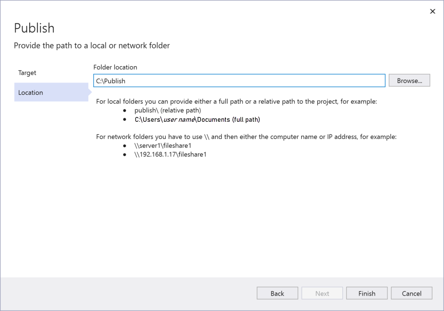The height and width of the screenshot is (311, 444).
Task: Click inside the Folder location field
Action: [x=239, y=81]
